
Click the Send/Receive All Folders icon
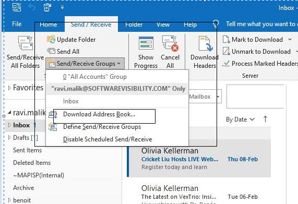[26, 43]
